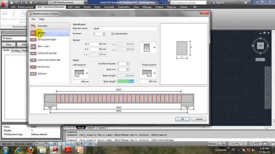This screenshot has width=275, height=154.
Task: Click the left support width field
Action: [x=81, y=82]
